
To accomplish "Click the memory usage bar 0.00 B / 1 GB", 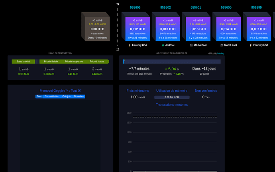I will [x=172, y=97].
